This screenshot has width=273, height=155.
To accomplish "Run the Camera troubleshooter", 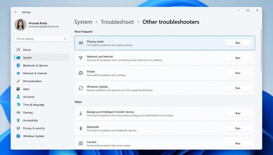I will click(x=238, y=143).
